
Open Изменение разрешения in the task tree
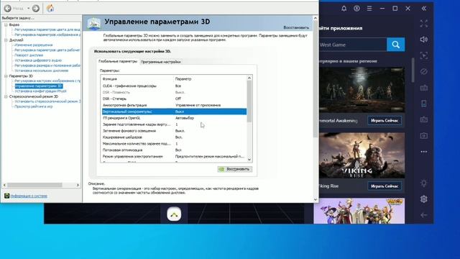34,45
